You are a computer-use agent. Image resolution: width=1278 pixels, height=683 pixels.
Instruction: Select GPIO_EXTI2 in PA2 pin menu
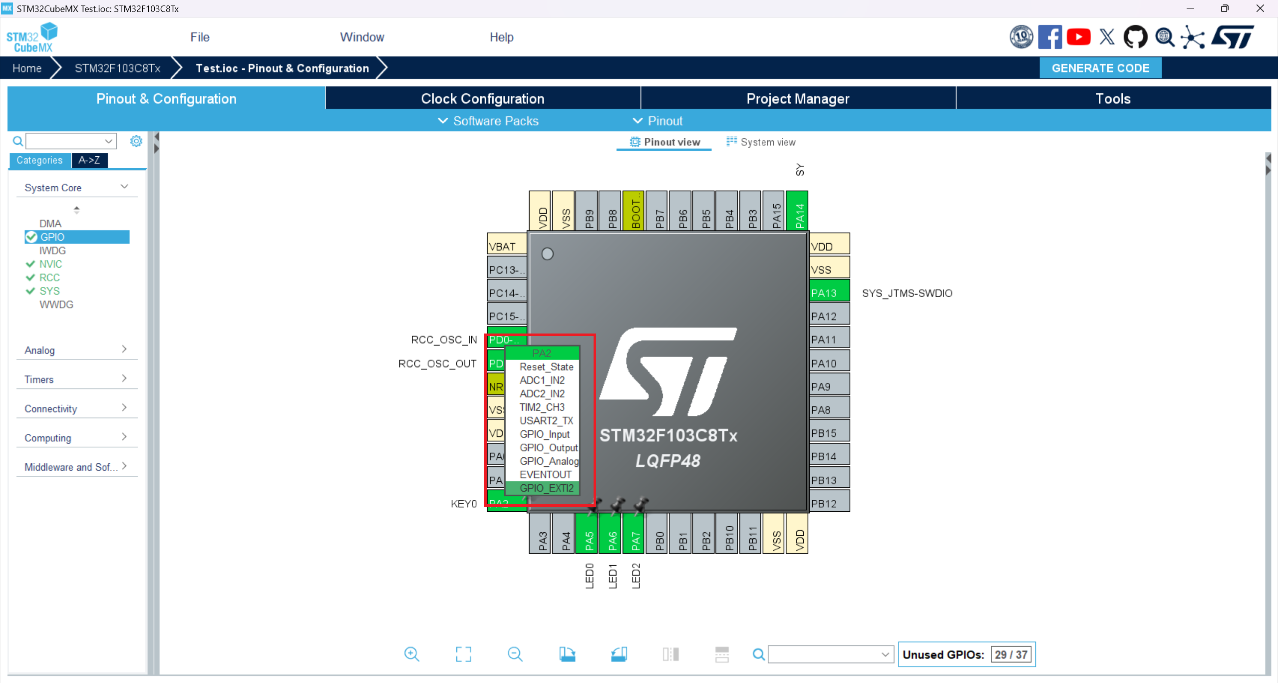tap(546, 488)
